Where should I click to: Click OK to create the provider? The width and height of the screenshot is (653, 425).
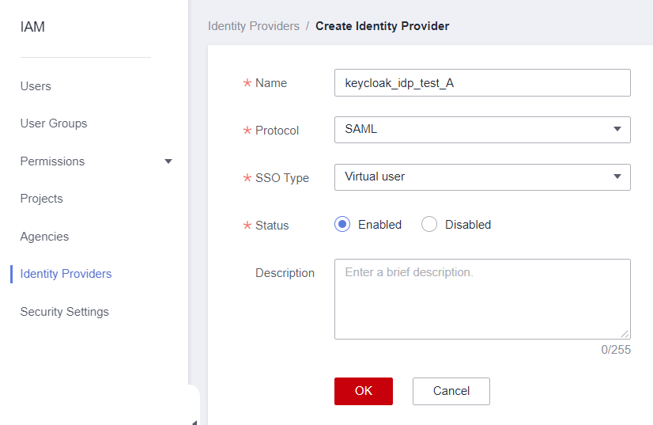coord(363,391)
